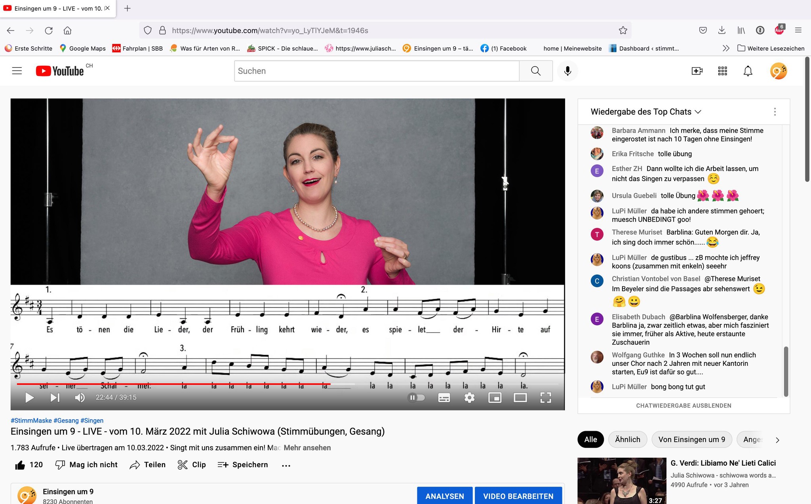Like the video with thumbs up

click(x=21, y=465)
